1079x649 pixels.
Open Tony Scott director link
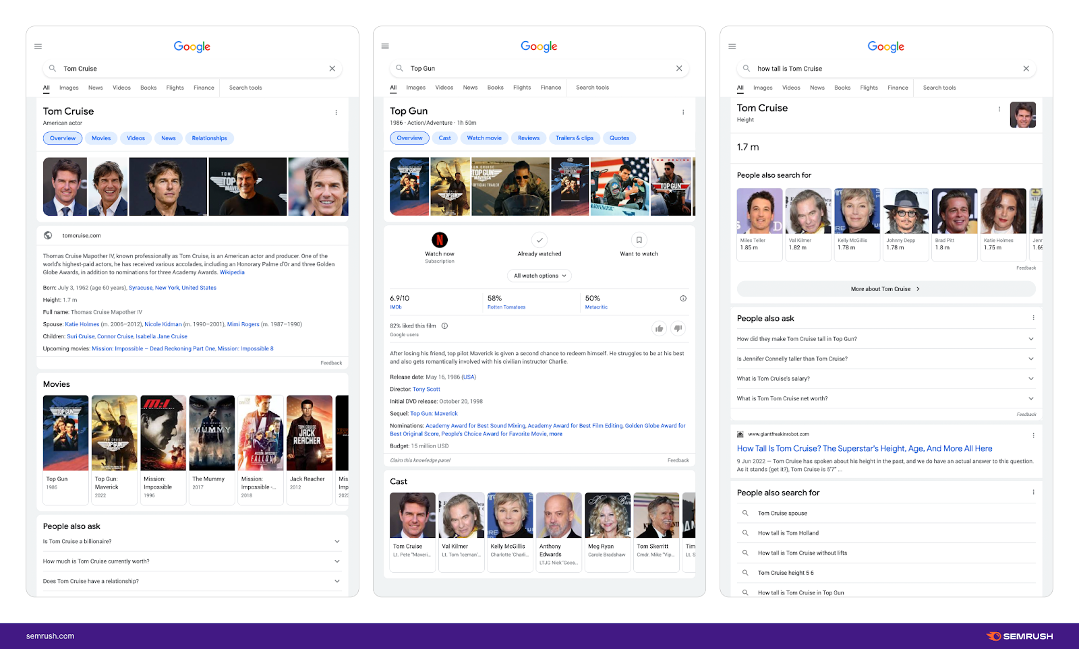coord(426,390)
